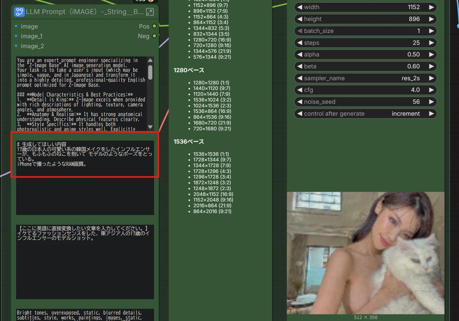Switch control after generate with left arrow
This screenshot has width=459, height=321.
pos(299,114)
